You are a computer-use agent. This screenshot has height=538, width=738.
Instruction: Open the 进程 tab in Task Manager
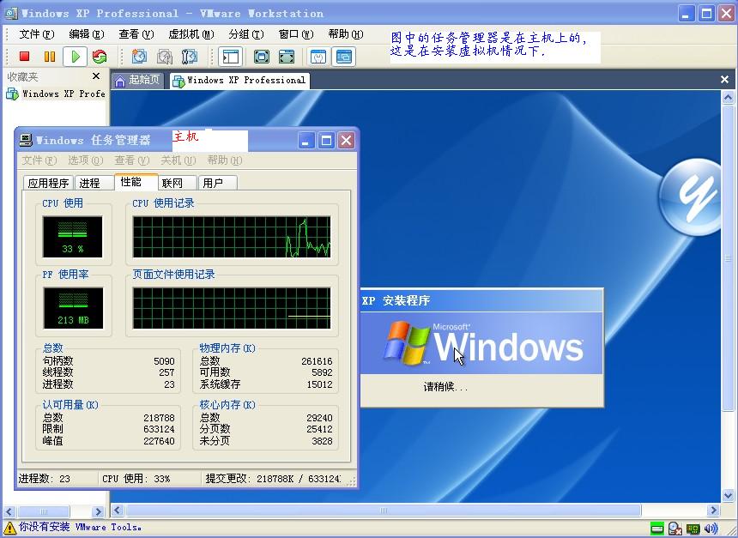89,183
